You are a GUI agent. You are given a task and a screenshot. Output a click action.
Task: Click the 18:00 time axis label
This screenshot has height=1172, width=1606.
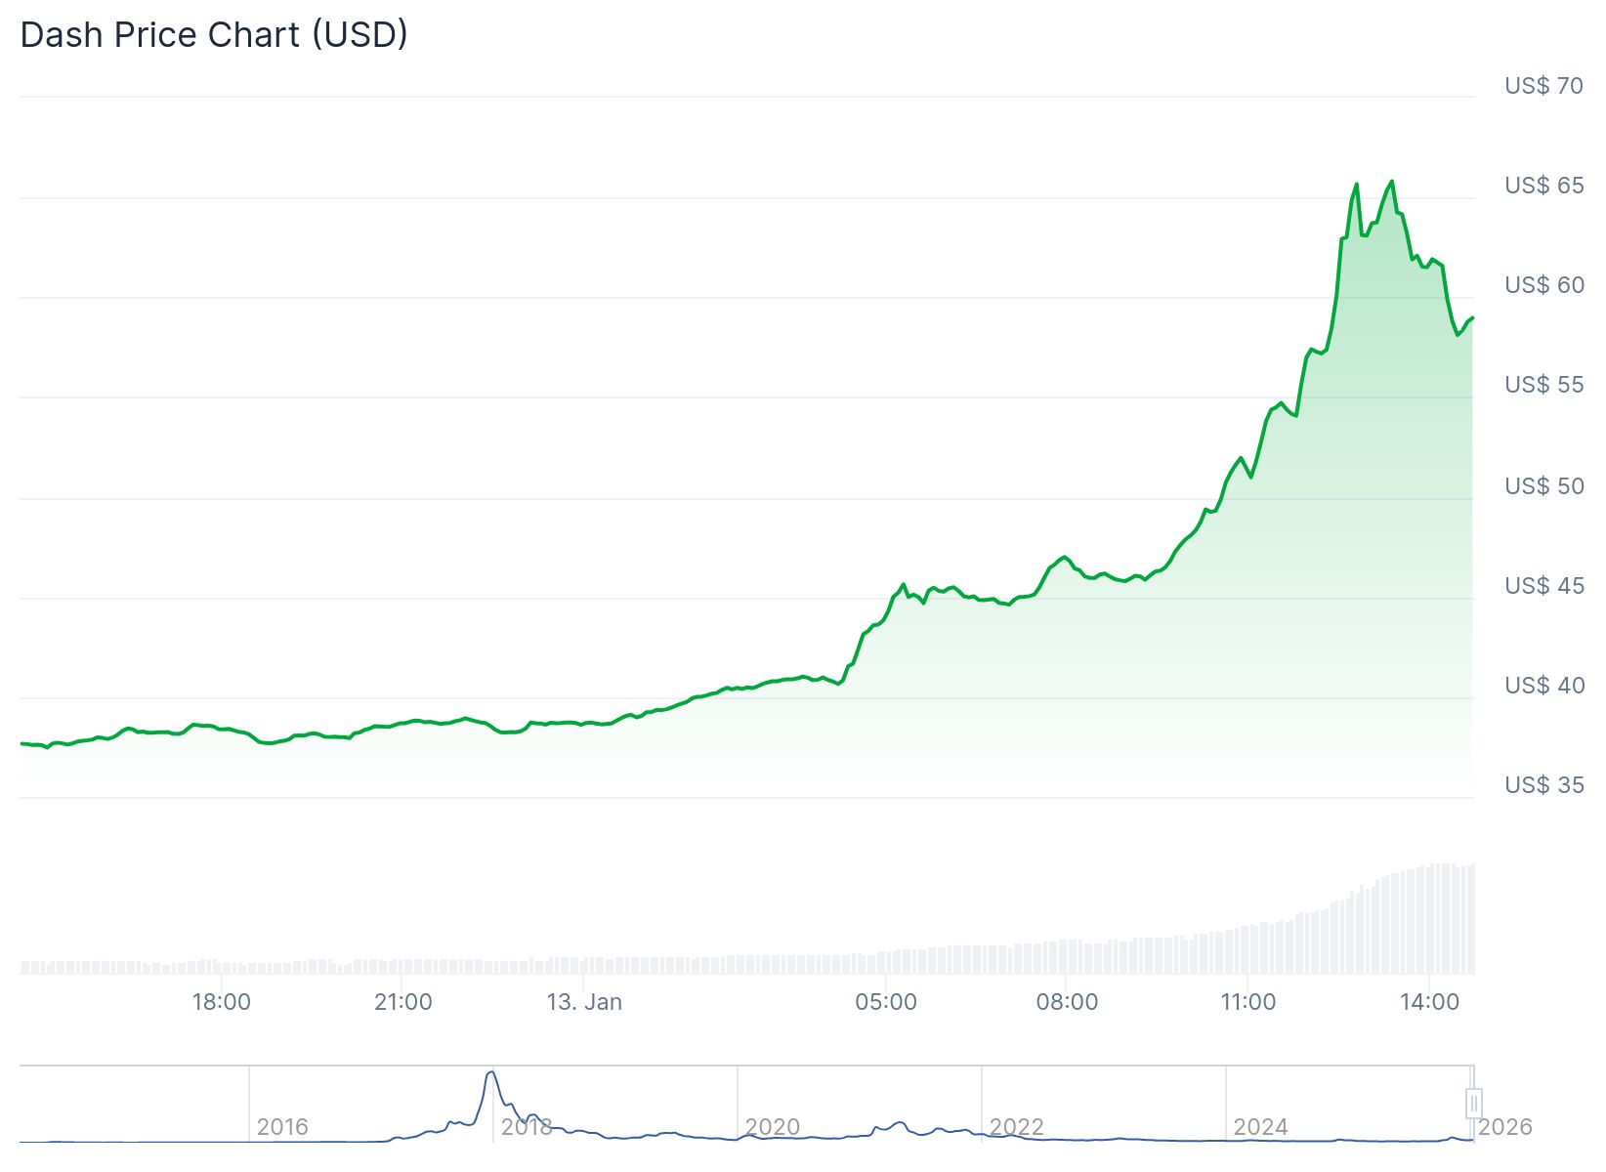[x=222, y=1002]
